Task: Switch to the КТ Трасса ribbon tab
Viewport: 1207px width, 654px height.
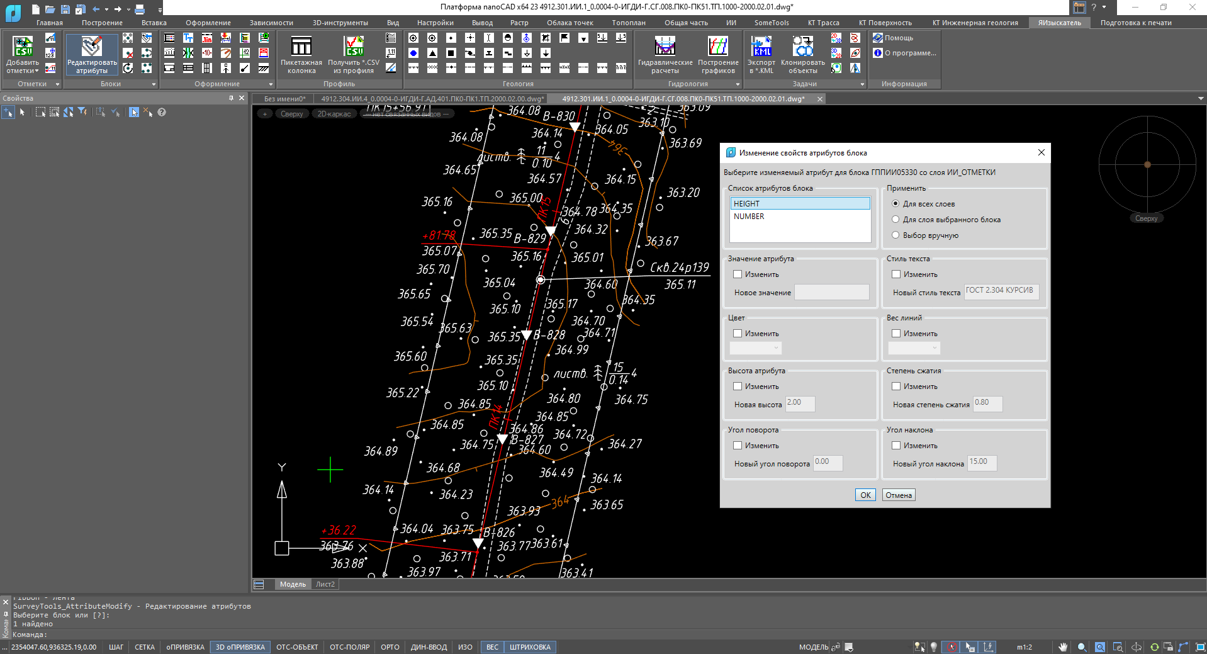Action: [x=823, y=23]
